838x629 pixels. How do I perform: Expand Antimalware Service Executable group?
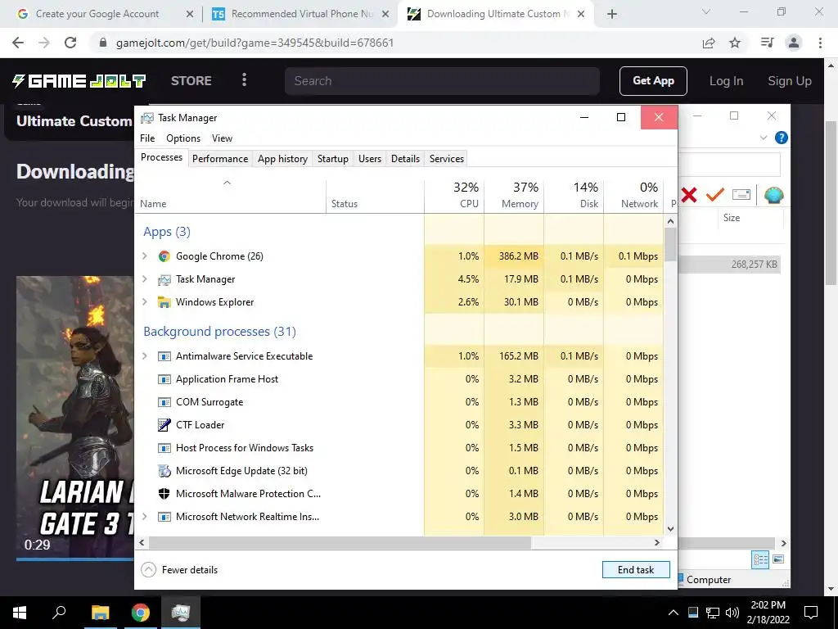pyautogui.click(x=144, y=356)
